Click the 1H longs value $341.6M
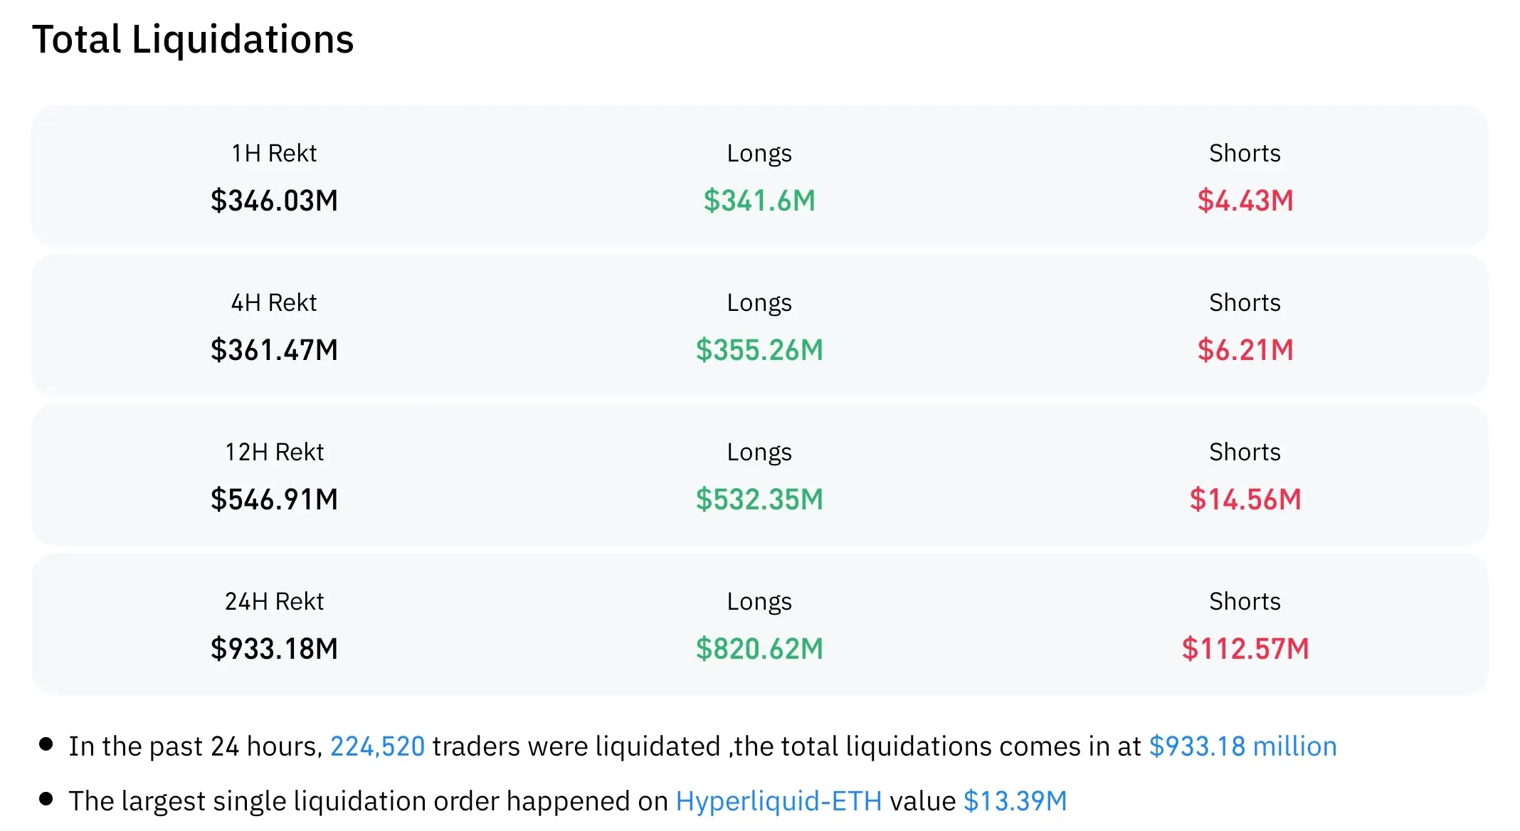Image resolution: width=1520 pixels, height=831 pixels. (759, 201)
